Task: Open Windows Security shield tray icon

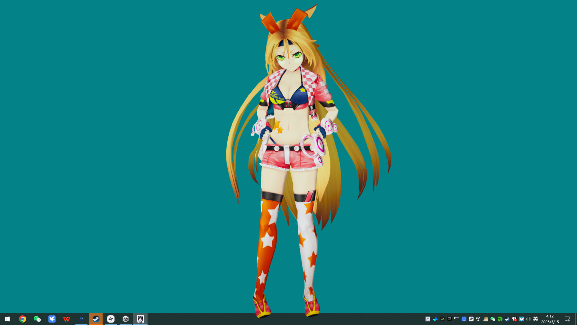Action: (514, 319)
